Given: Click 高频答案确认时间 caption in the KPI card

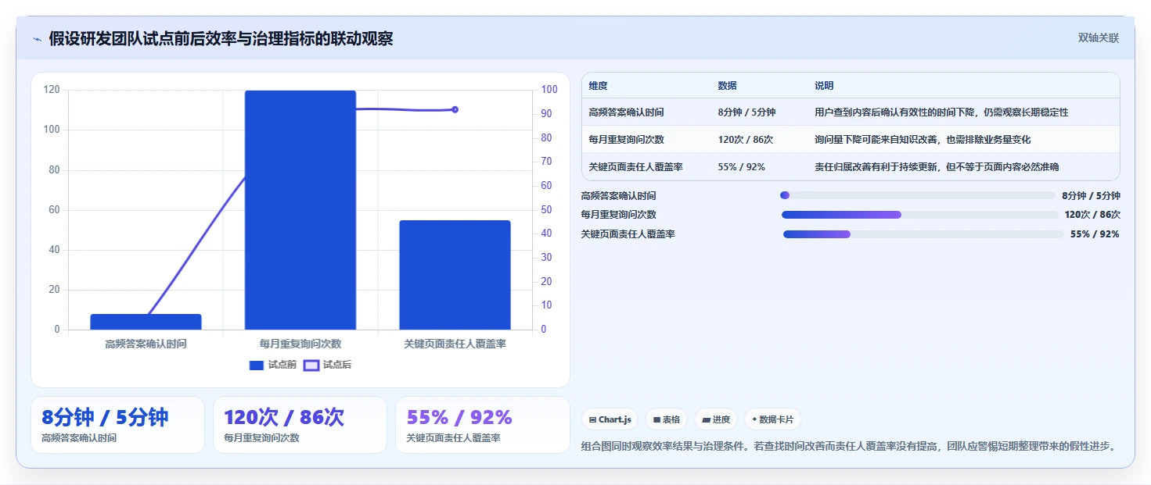Looking at the screenshot, I should tap(79, 438).
